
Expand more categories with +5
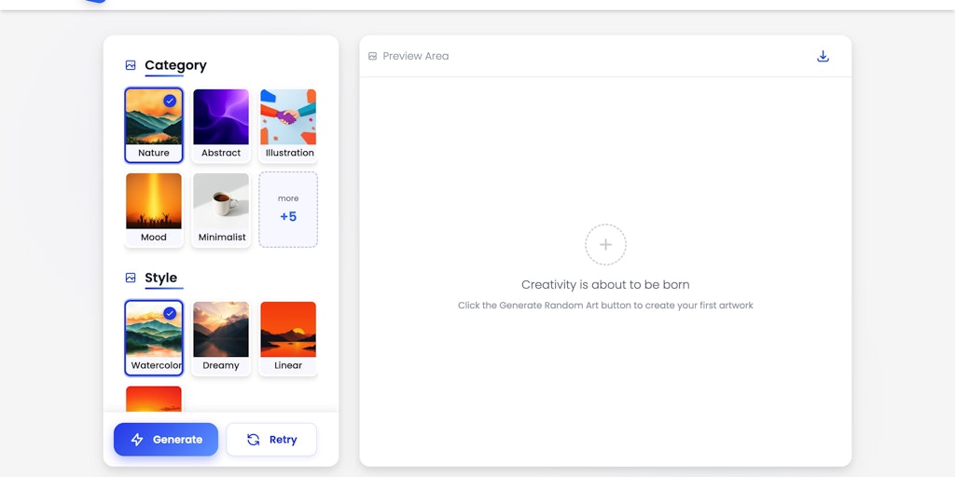click(288, 210)
